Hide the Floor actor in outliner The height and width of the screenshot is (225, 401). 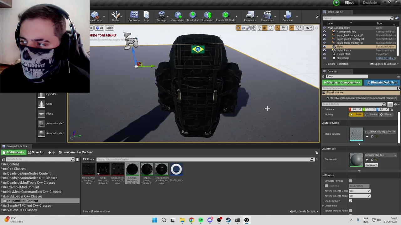pos(324,47)
